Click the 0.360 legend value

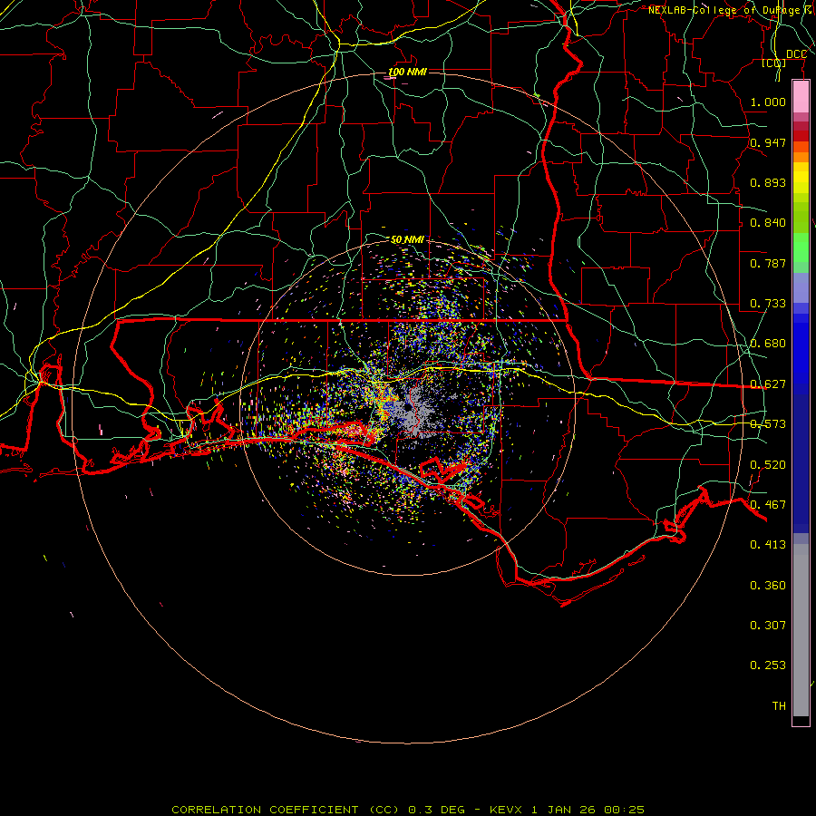click(768, 586)
